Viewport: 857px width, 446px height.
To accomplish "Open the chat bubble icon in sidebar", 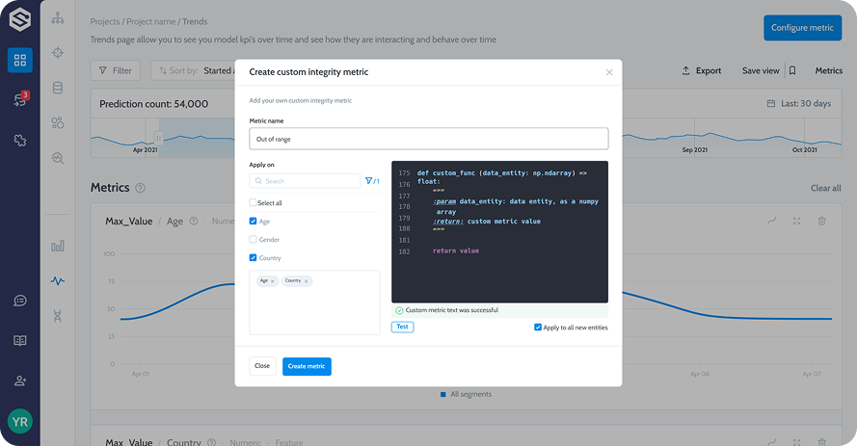I will (x=19, y=301).
